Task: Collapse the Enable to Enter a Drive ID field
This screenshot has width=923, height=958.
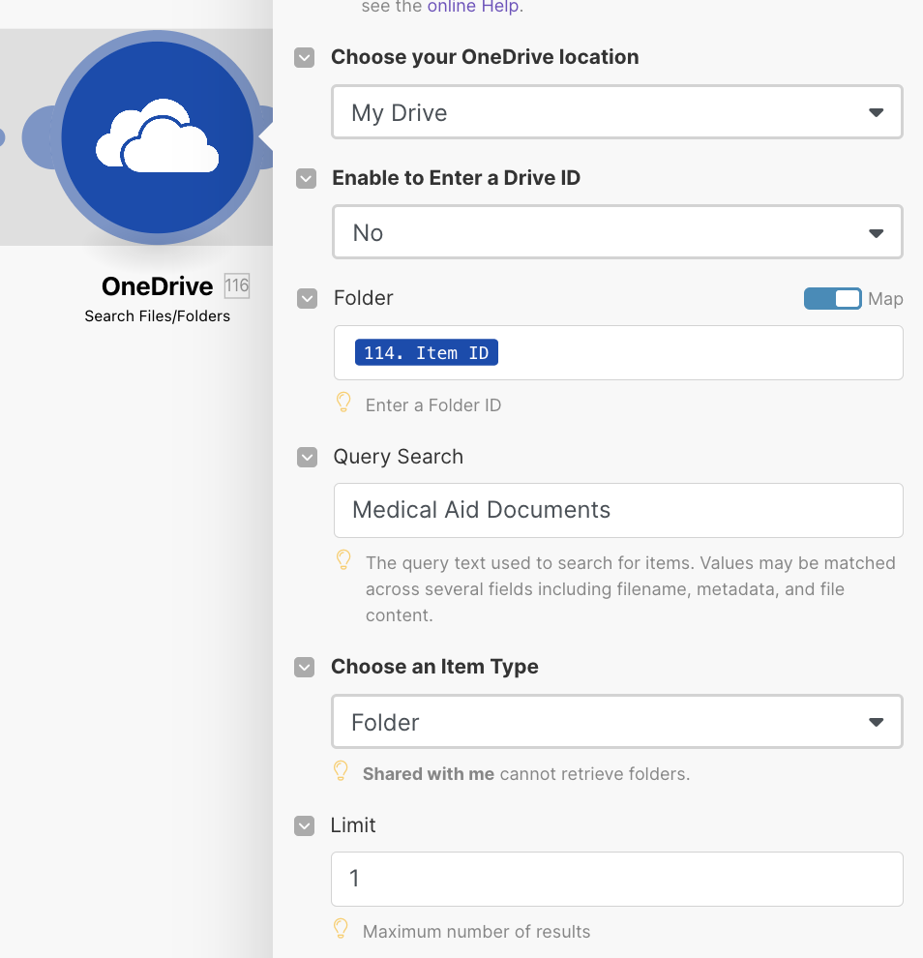Action: pyautogui.click(x=306, y=178)
